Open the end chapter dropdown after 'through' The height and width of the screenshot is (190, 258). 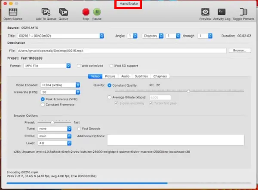[x=205, y=36]
